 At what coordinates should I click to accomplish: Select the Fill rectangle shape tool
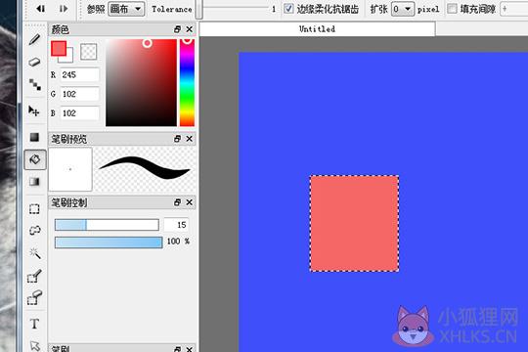34,137
